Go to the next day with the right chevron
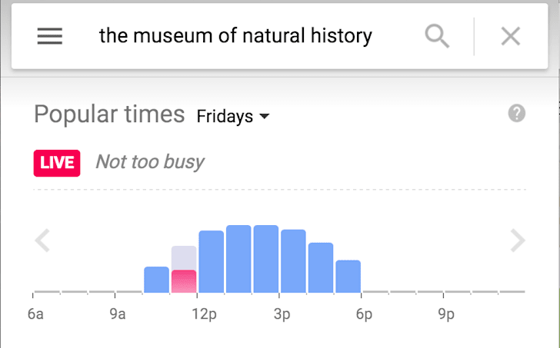Image resolution: width=560 pixels, height=348 pixels. click(x=518, y=240)
